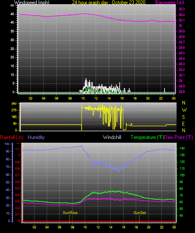Viewport: 195px width, 233px height.
Task: Click hour '06' on windspeed graph axis
Action: [x=56, y=98]
